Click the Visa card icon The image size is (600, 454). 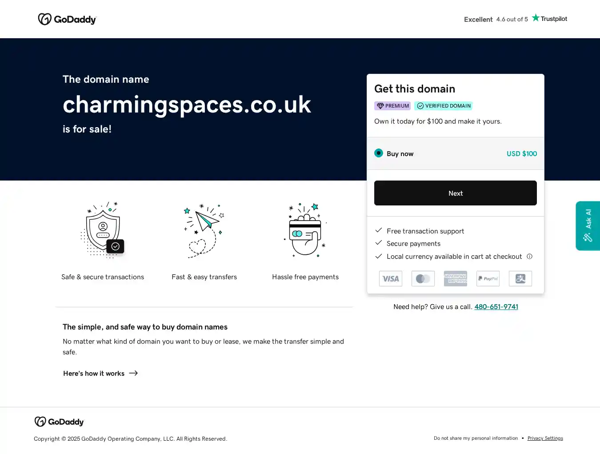coord(391,278)
